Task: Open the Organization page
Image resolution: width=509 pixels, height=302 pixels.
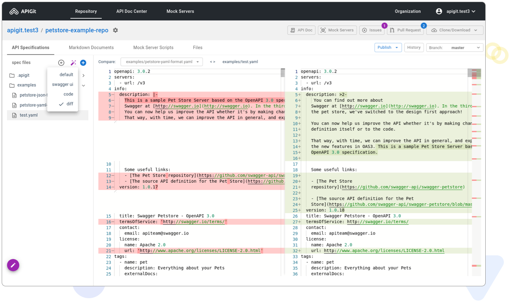Action: [408, 11]
